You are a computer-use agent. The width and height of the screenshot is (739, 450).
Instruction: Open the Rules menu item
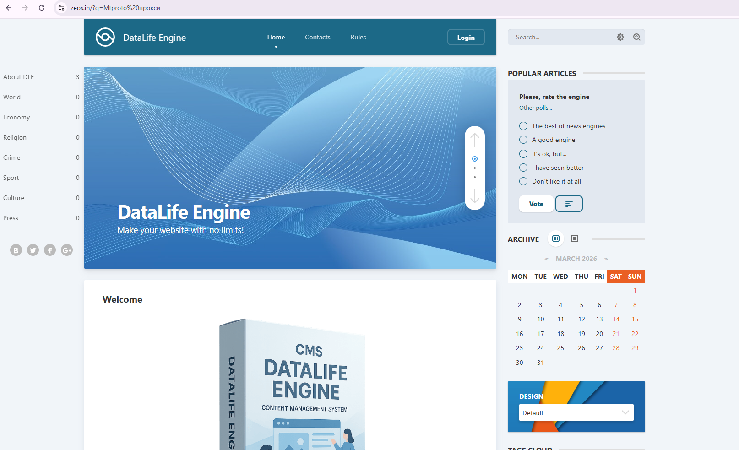click(359, 37)
